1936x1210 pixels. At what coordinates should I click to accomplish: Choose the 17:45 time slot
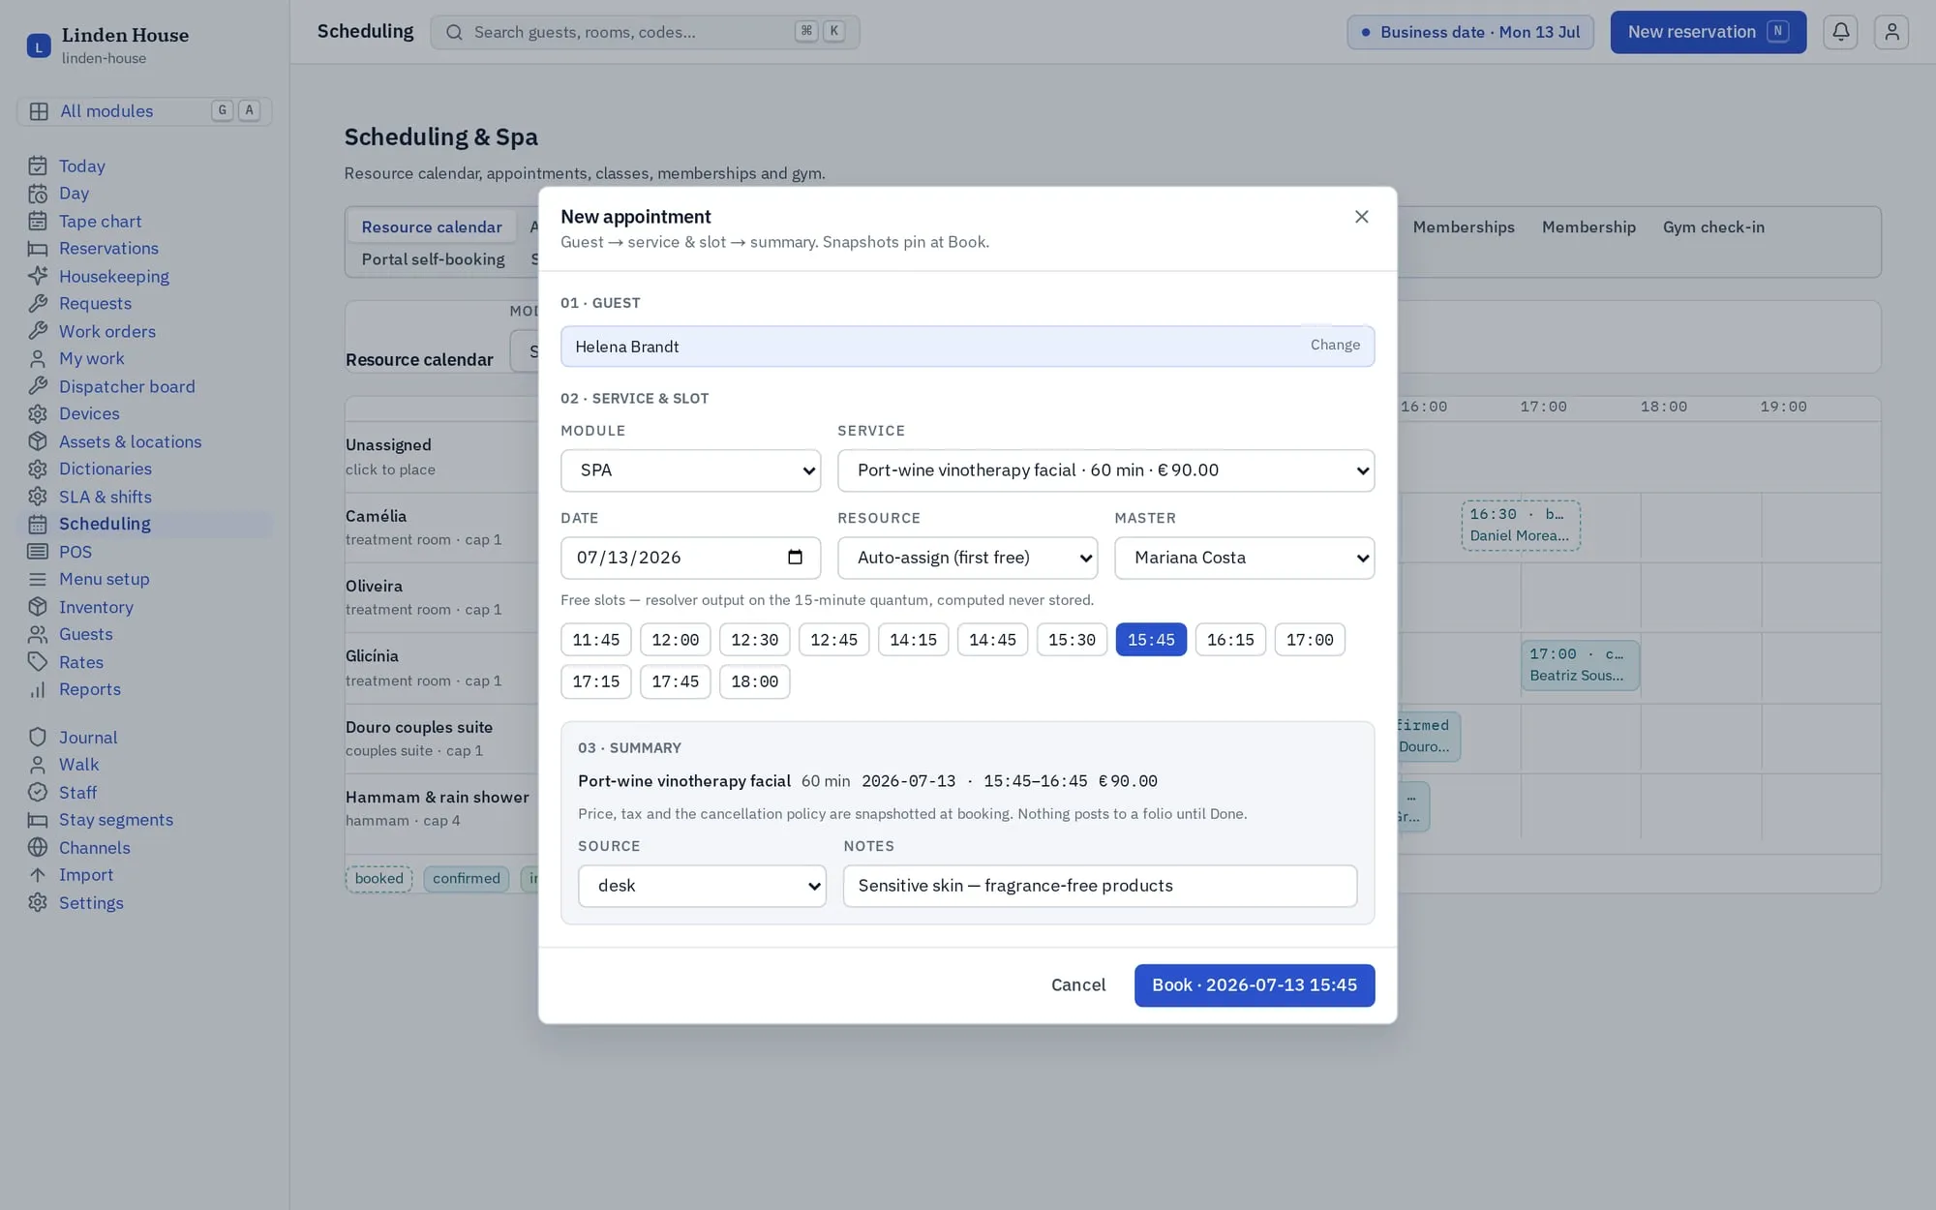pyautogui.click(x=675, y=681)
